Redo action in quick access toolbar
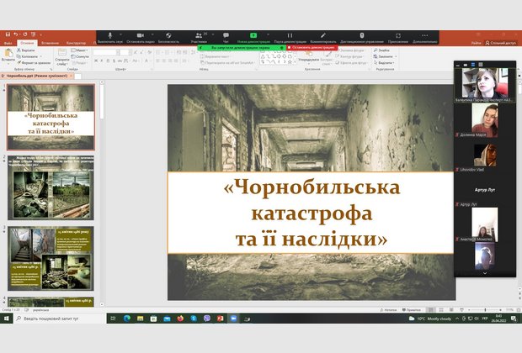 25,34
